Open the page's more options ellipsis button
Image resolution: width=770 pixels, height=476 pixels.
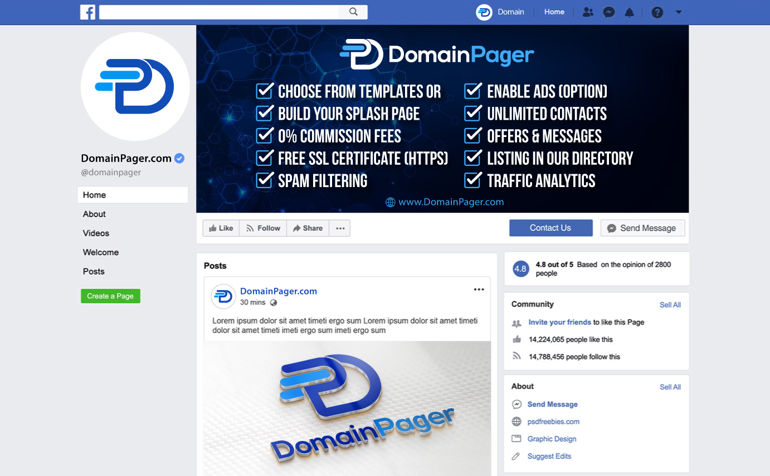(340, 228)
